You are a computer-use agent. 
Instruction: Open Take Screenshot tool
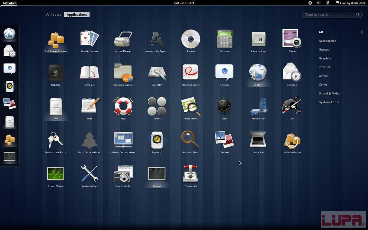click(123, 176)
